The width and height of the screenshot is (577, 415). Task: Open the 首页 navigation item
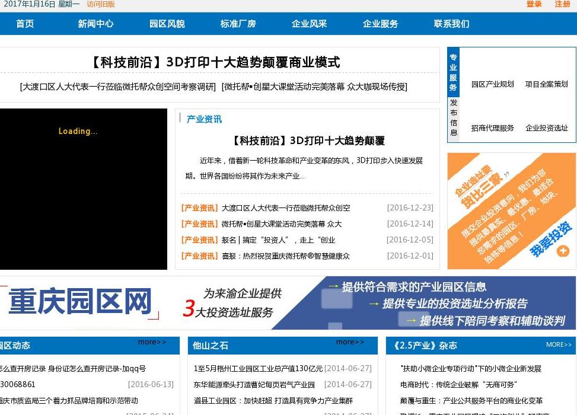[x=25, y=24]
